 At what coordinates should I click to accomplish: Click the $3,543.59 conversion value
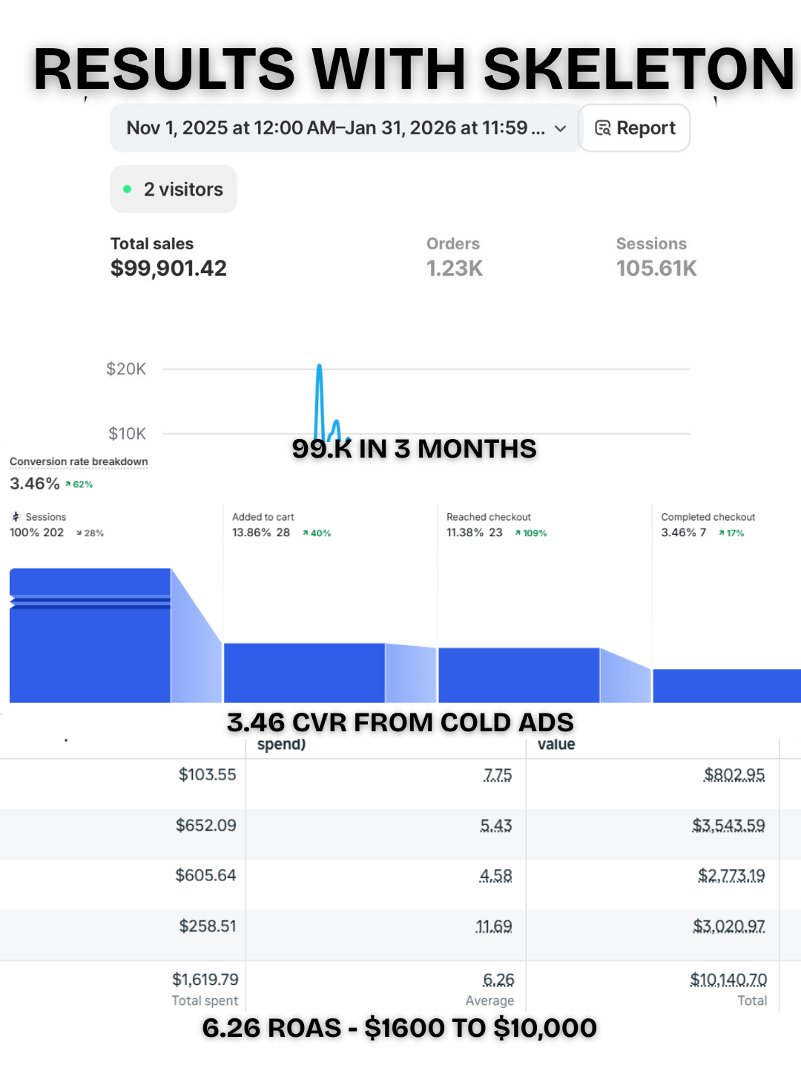click(x=728, y=825)
